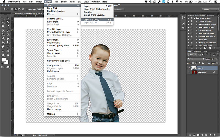
Task: Add a layer style with fx icon
Action: click(194, 135)
